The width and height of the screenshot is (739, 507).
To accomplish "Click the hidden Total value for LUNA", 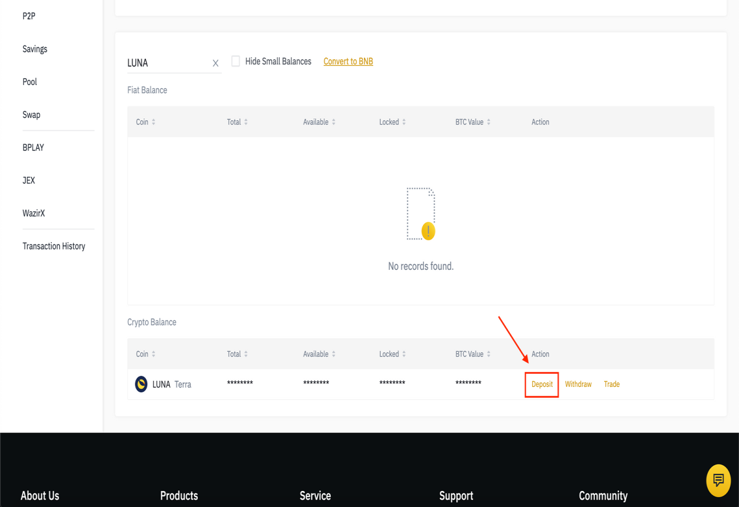I will [240, 383].
